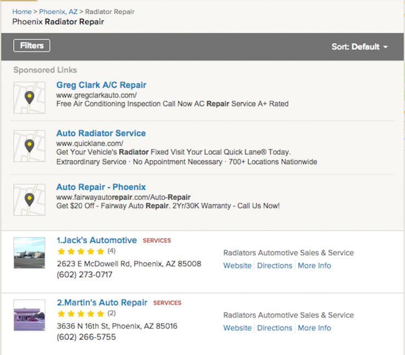
Task: Click Jack's Automotive five-star rating
Action: point(81,251)
